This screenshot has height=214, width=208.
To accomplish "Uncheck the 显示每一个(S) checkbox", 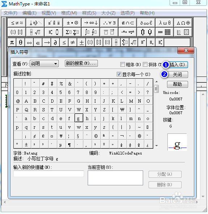I will [119, 74].
